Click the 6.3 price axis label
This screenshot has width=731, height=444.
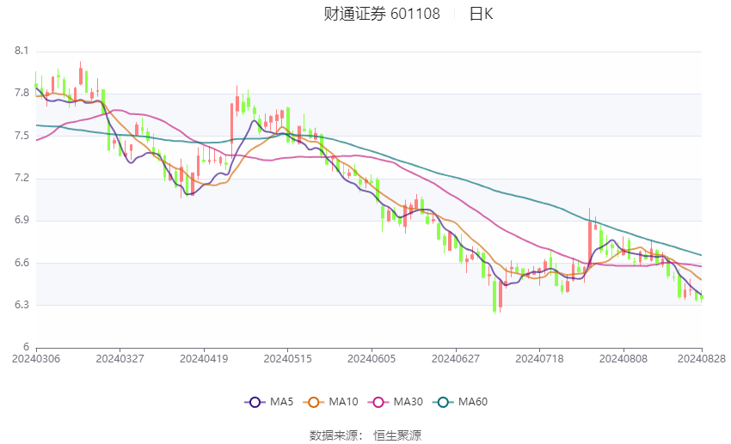(22, 305)
